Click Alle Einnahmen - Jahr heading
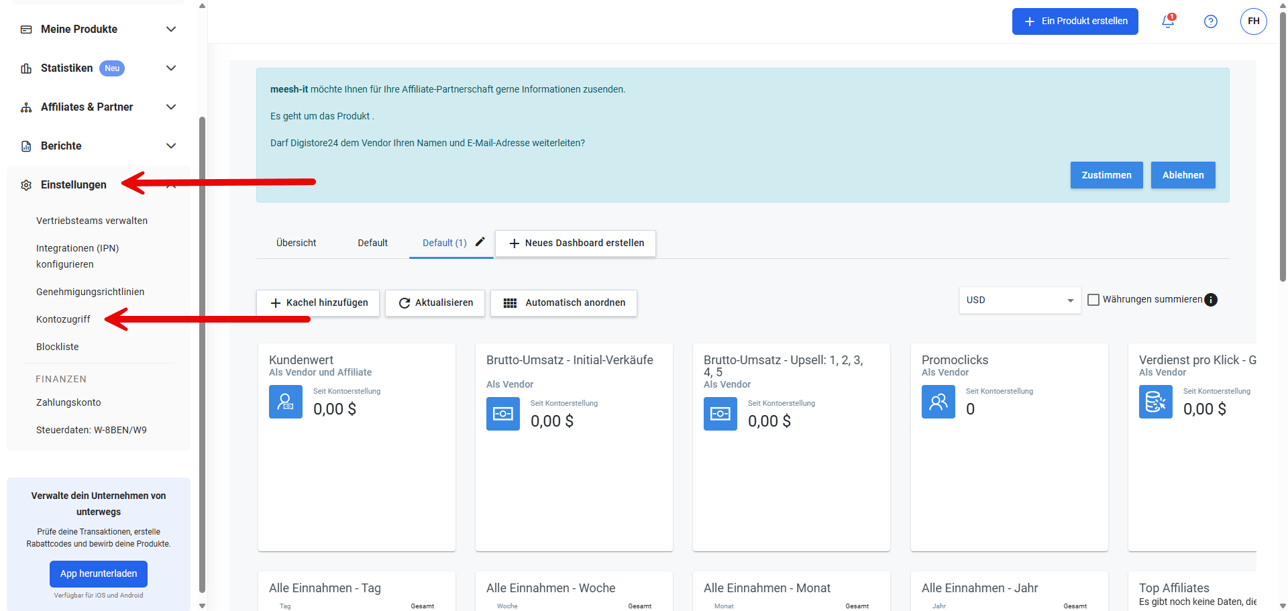 point(979,588)
